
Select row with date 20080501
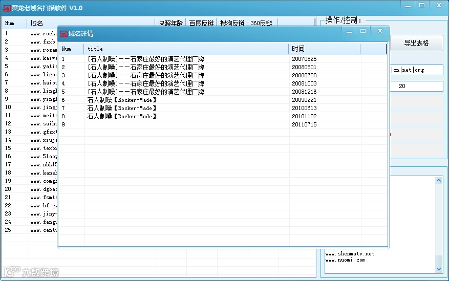tap(223, 67)
